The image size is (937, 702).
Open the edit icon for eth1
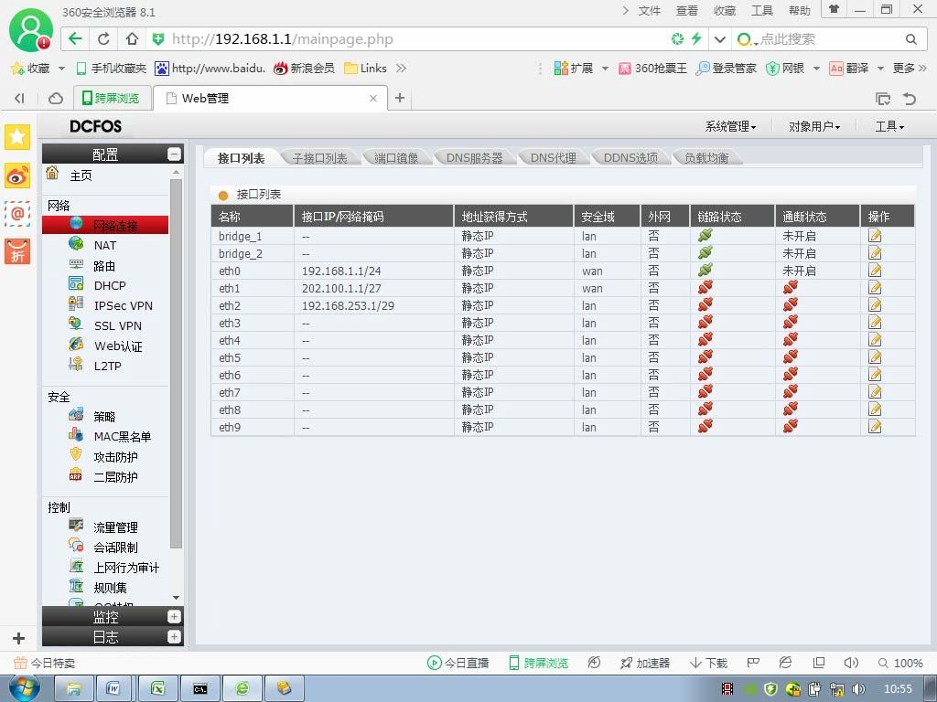pyautogui.click(x=875, y=288)
